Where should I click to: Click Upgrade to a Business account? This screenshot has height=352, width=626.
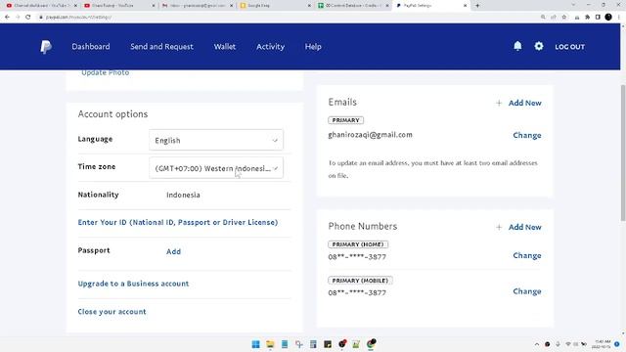pos(133,284)
